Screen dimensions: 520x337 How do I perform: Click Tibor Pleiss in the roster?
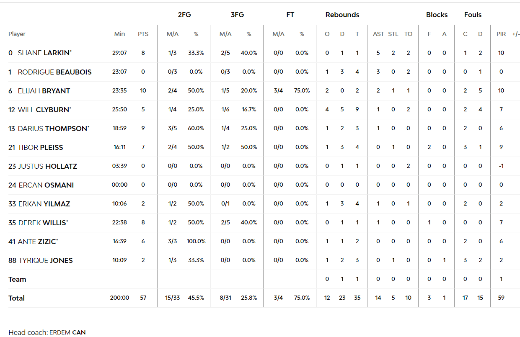coord(40,147)
